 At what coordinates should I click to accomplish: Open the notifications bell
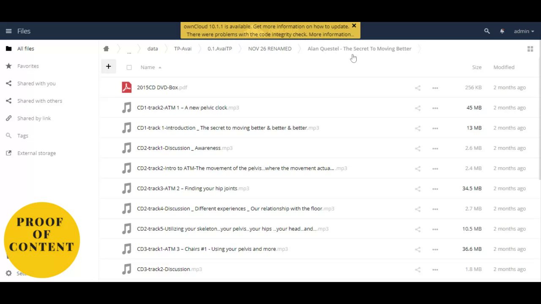[x=502, y=31]
